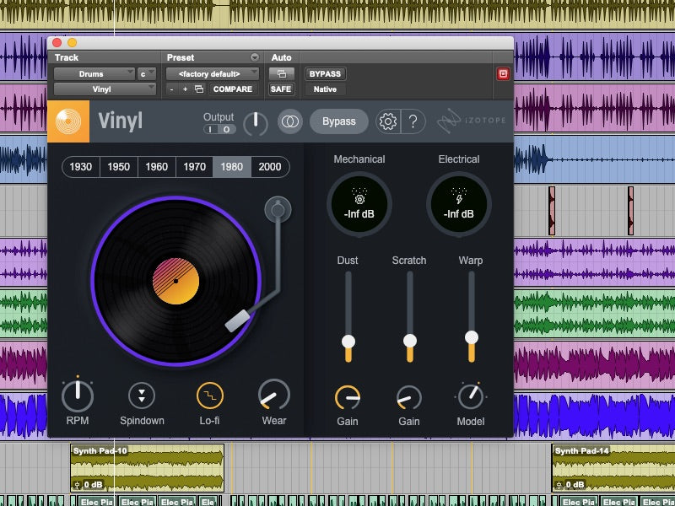
Task: Open the Vinyl plugin selector dropdown
Action: click(x=105, y=89)
